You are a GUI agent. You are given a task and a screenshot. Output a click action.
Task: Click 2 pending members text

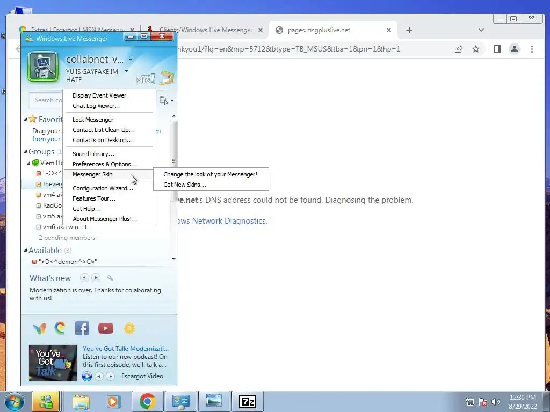pos(67,238)
